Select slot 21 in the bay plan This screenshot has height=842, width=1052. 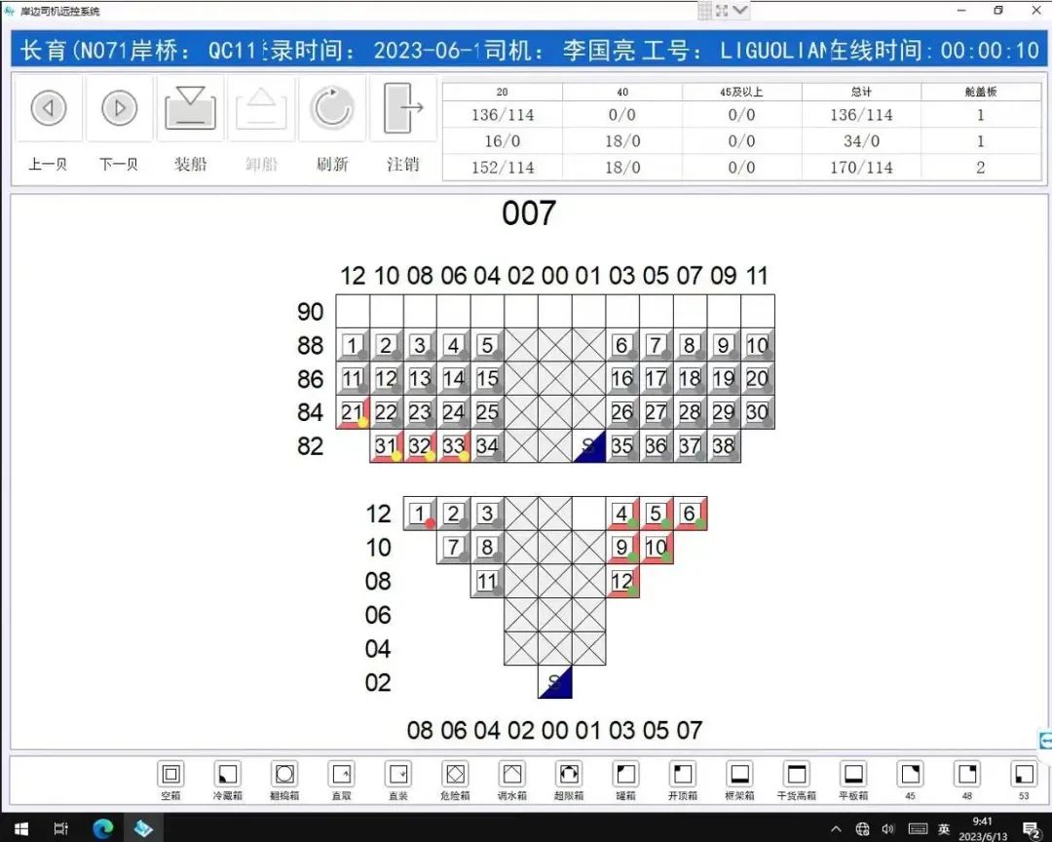tap(351, 411)
